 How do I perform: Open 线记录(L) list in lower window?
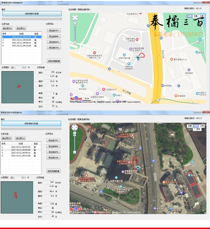tap(20, 138)
